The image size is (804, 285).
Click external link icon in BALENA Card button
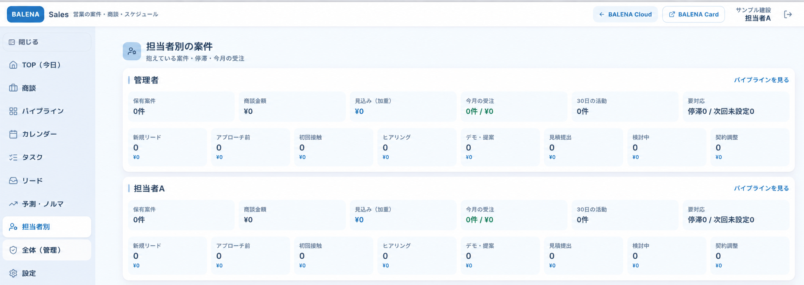tap(672, 14)
